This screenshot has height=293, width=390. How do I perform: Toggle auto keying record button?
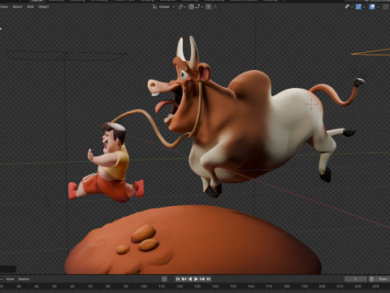(x=164, y=279)
